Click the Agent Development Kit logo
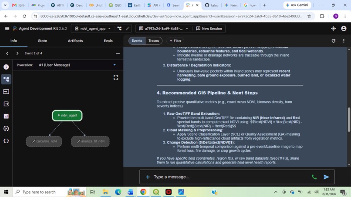This screenshot has height=197, width=351. [x=15, y=28]
